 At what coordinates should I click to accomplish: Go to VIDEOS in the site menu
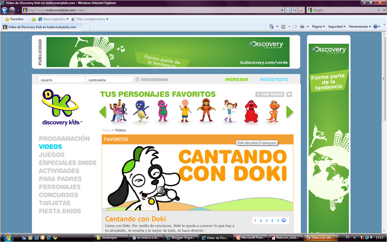(x=51, y=147)
